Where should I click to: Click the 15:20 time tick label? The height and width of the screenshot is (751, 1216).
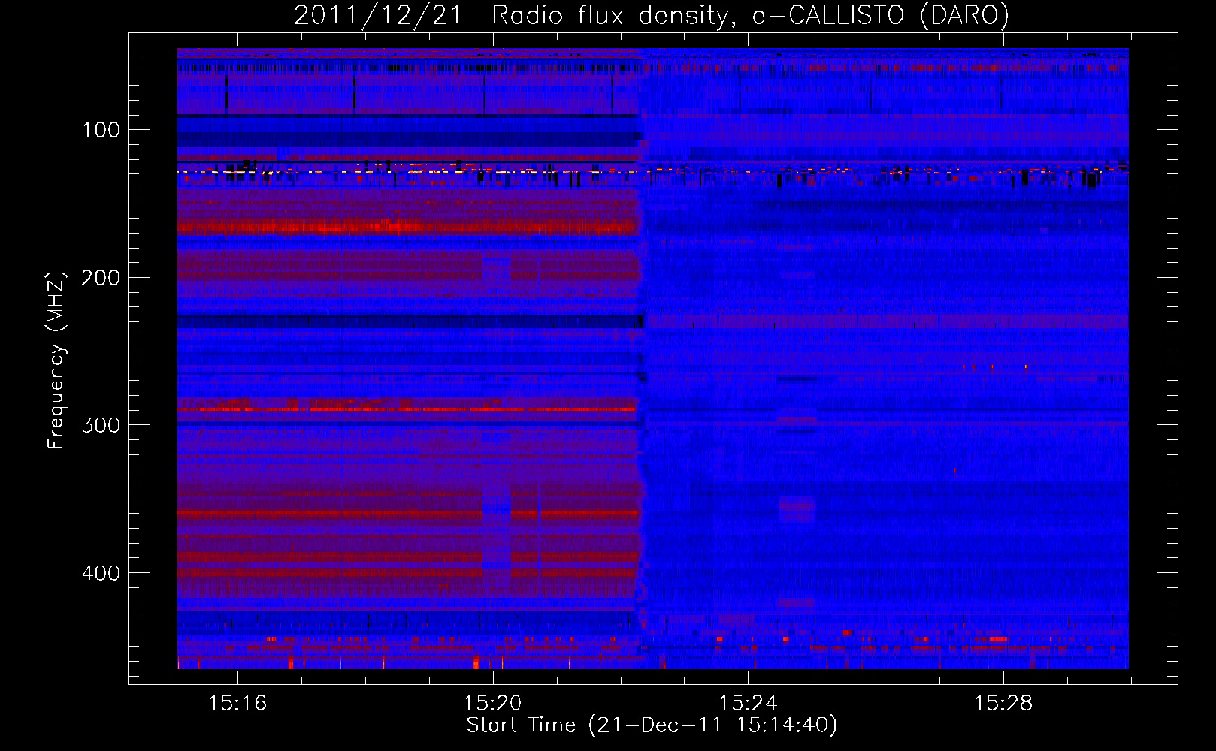[x=493, y=704]
